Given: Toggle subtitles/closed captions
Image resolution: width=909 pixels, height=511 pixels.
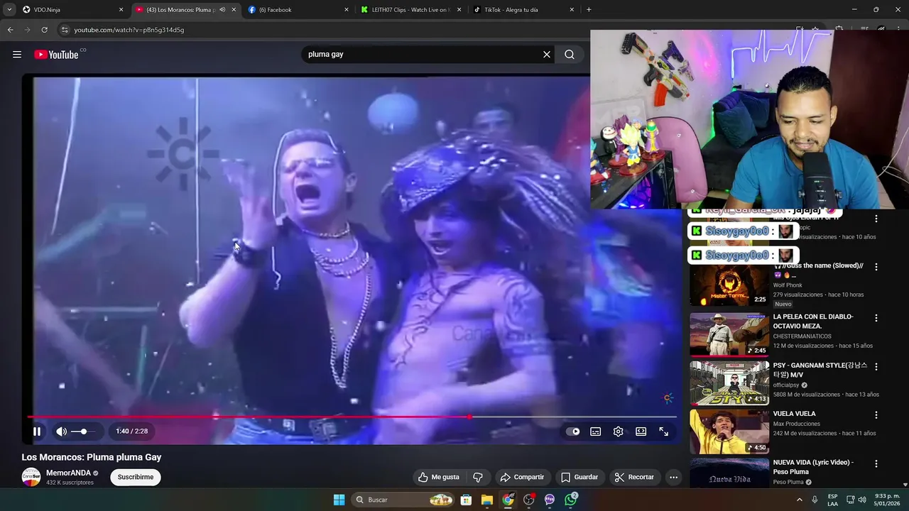Looking at the screenshot, I should (596, 432).
